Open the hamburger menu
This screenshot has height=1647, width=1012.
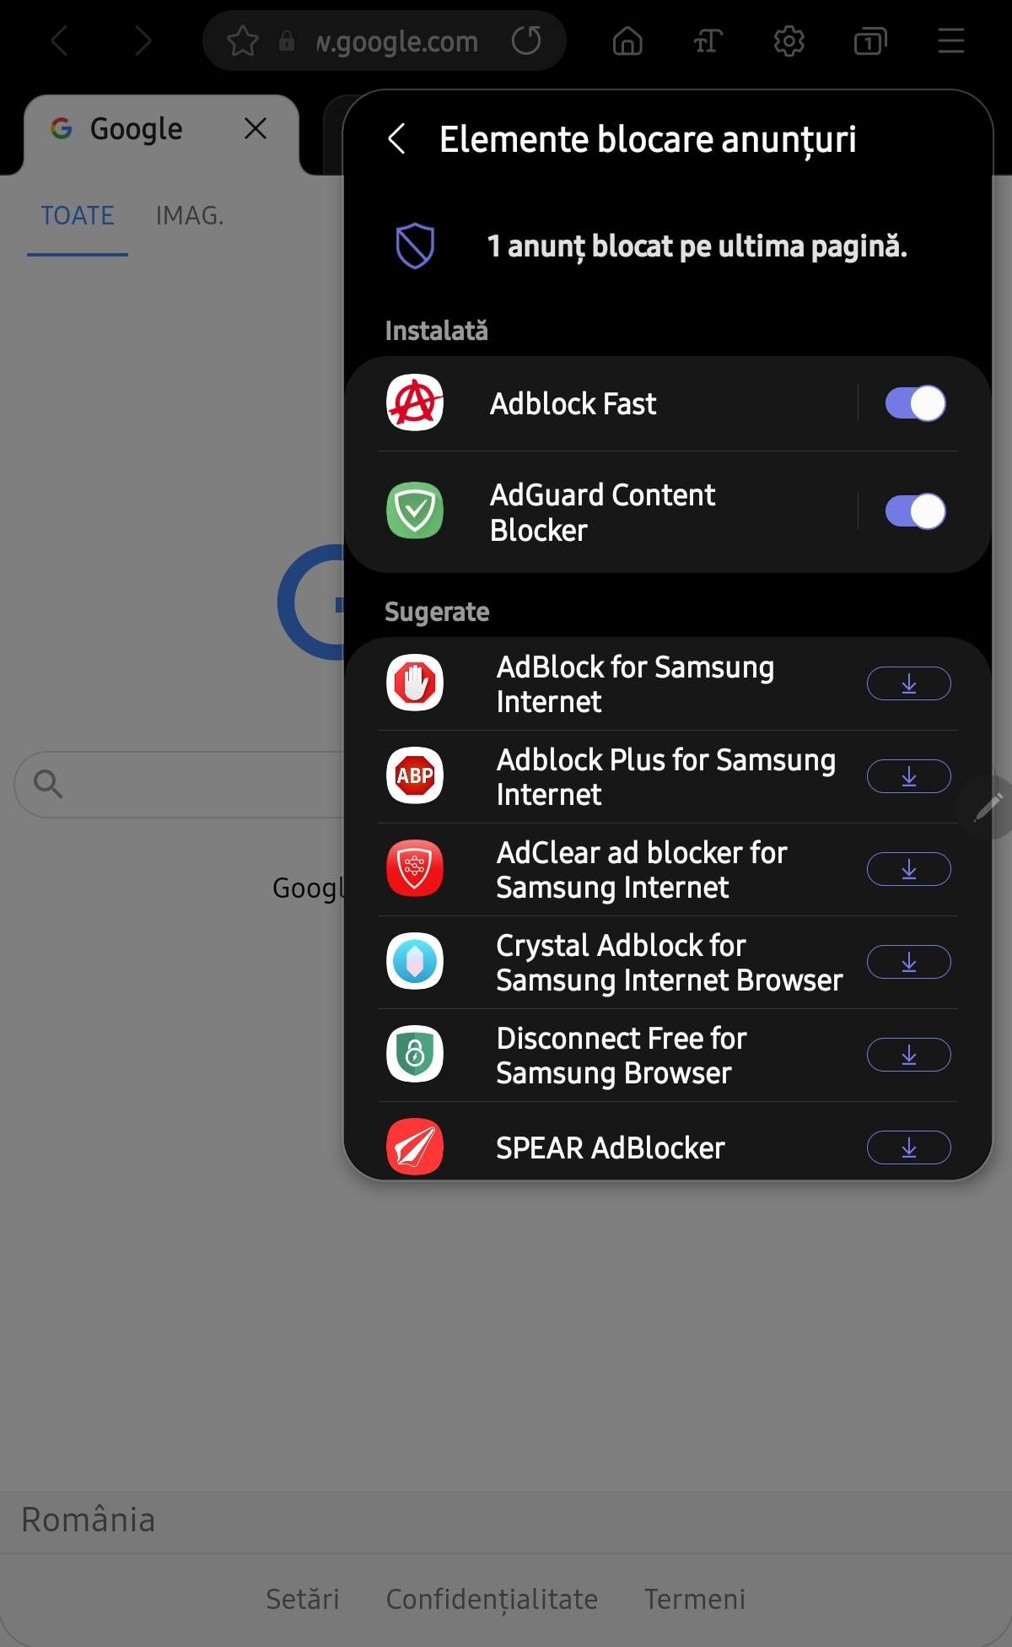point(950,40)
